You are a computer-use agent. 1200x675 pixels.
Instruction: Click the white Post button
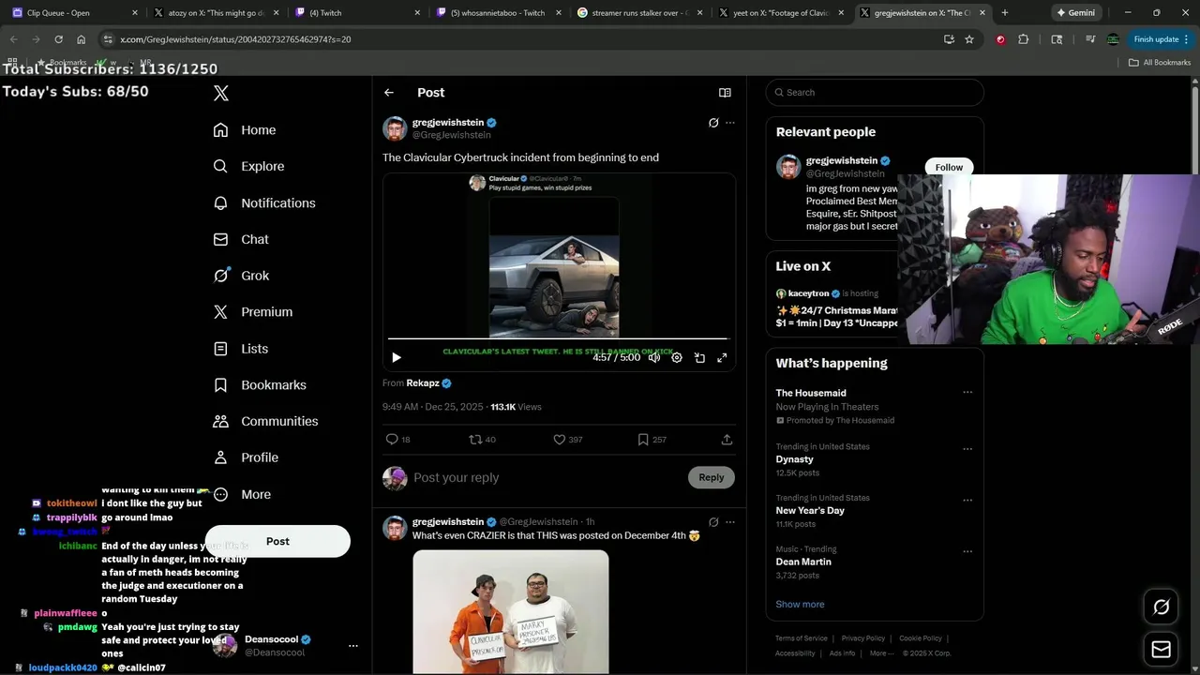[x=277, y=541]
